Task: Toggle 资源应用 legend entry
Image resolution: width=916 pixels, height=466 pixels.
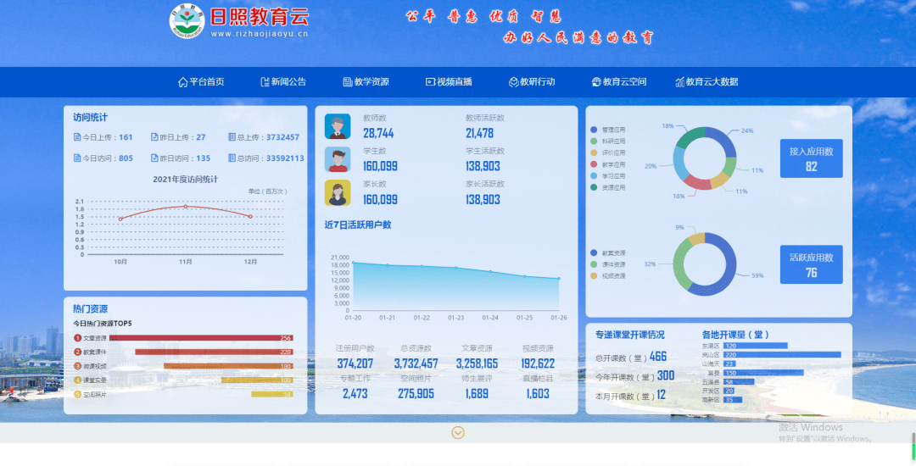Action: point(608,188)
